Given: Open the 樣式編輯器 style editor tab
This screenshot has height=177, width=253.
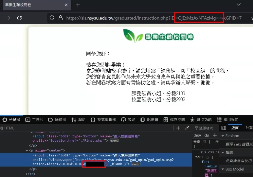Looking at the screenshot, I should (103, 120).
